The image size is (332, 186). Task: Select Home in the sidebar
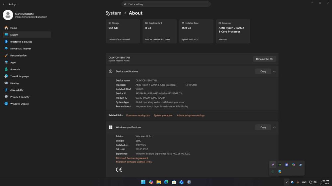coord(27,28)
